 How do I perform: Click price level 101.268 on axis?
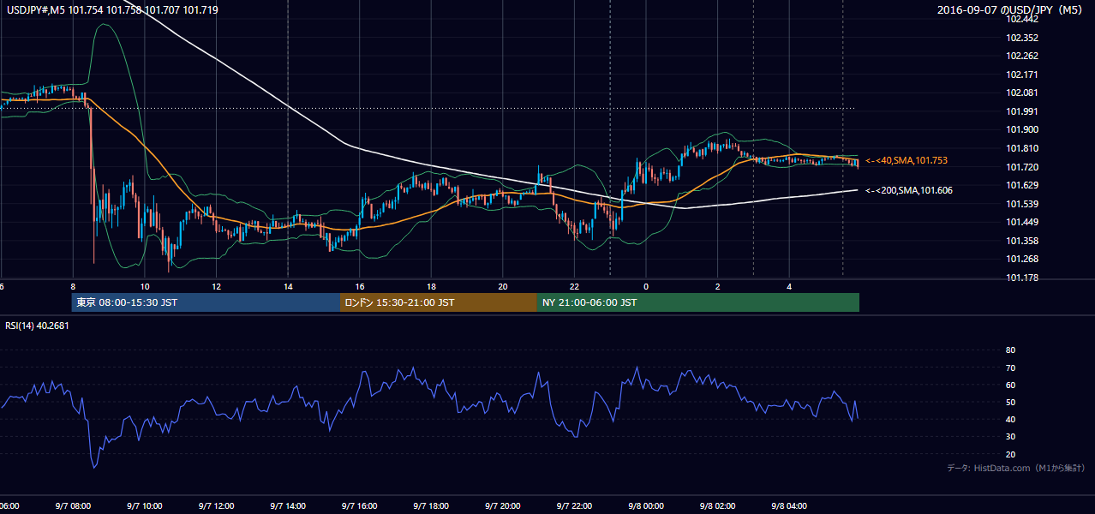point(1021,259)
